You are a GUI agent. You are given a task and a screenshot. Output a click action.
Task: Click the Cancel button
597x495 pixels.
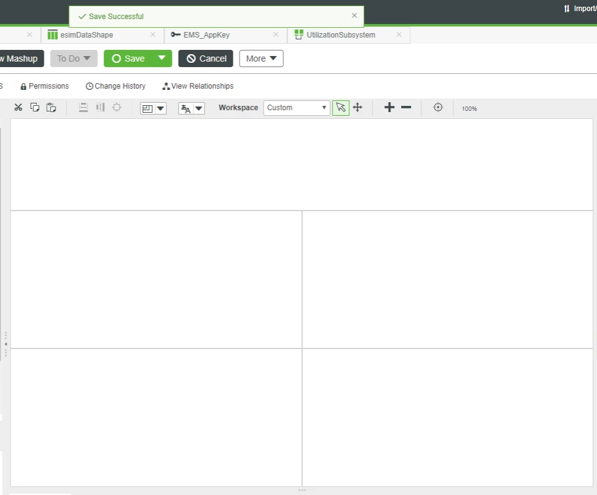pos(205,58)
